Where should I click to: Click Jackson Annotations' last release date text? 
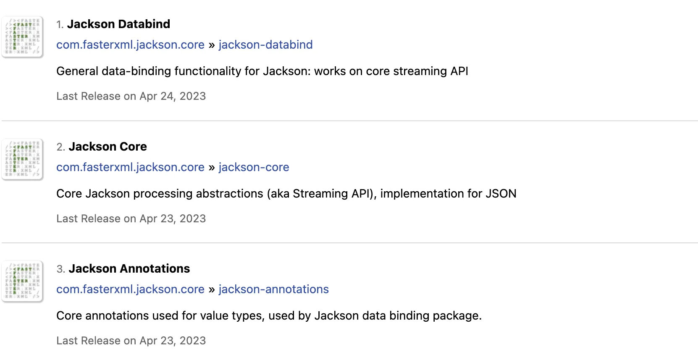(131, 341)
